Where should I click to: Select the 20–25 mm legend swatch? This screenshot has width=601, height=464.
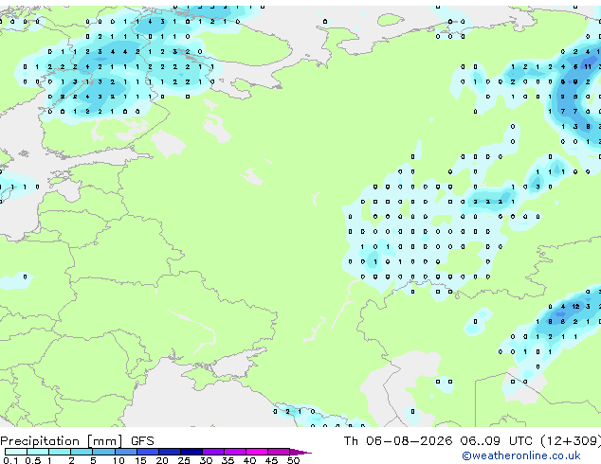click(169, 452)
